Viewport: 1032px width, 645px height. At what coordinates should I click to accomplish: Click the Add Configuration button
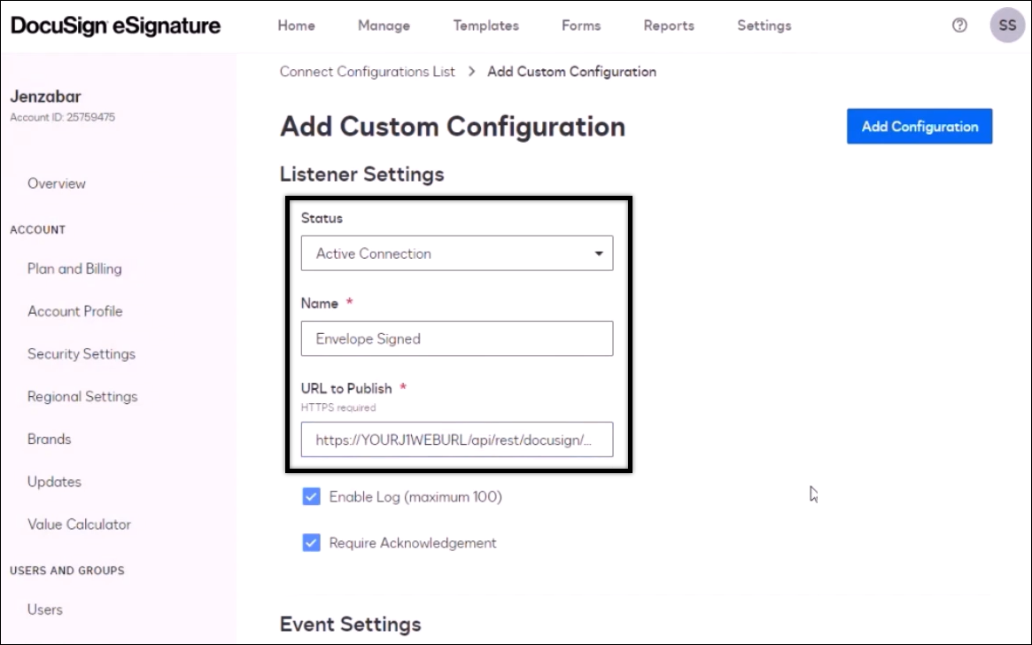click(919, 127)
